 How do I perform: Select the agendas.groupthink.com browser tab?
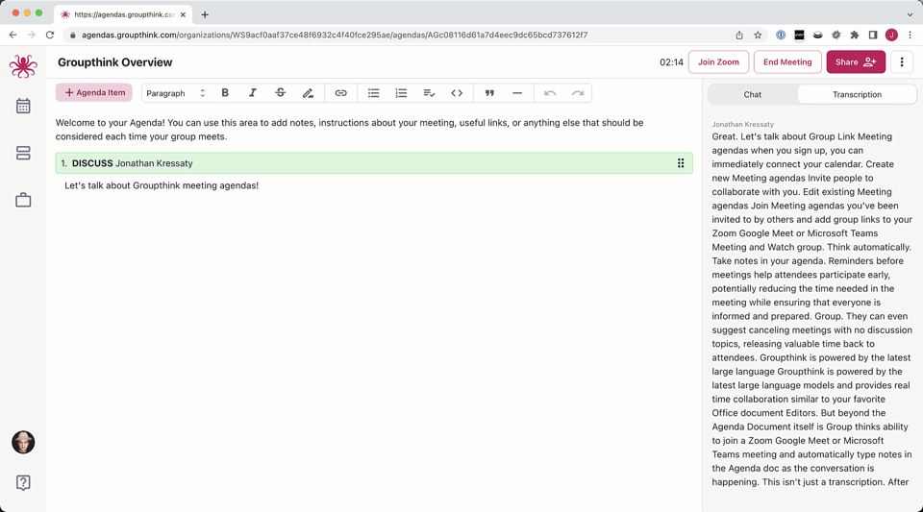[122, 14]
